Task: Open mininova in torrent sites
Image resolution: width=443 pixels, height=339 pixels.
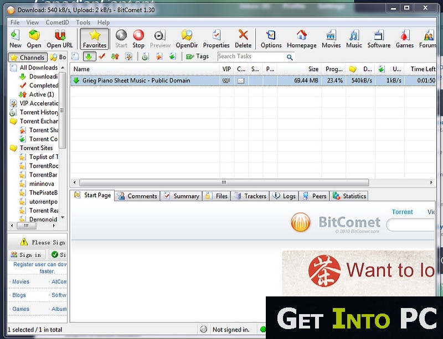Action: point(37,184)
